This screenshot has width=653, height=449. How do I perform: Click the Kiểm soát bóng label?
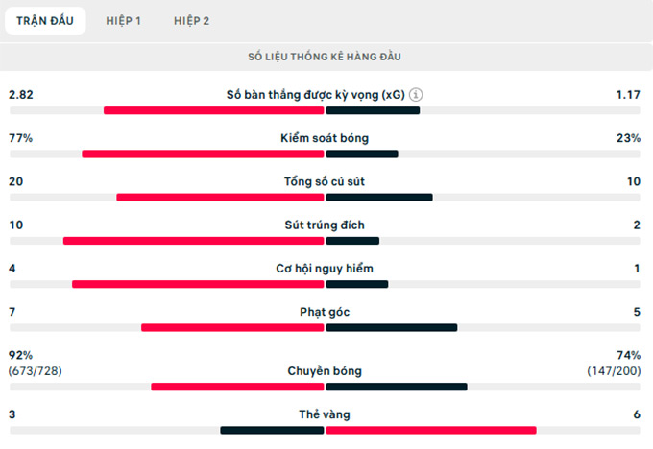pos(326,138)
